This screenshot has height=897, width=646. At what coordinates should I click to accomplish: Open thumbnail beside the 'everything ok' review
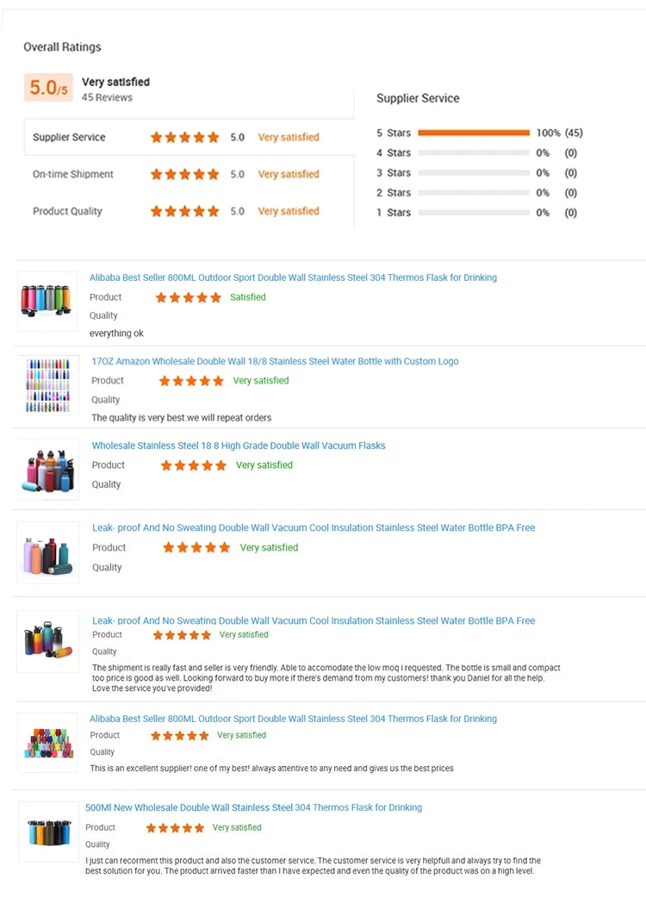click(x=47, y=301)
